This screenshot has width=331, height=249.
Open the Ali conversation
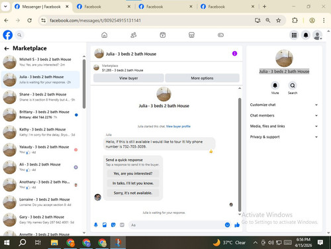pos(40,167)
